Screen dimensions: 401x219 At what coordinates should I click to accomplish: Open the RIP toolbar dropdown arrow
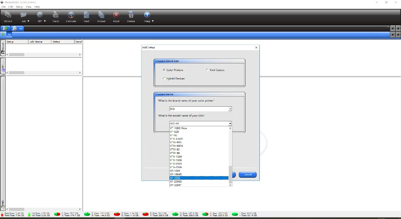(x=45, y=21)
